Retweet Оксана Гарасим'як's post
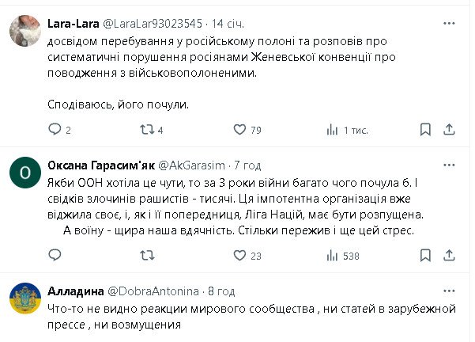This screenshot has width=475, height=342. tap(146, 256)
